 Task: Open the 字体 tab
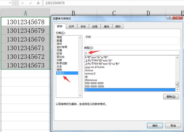tap(83, 26)
